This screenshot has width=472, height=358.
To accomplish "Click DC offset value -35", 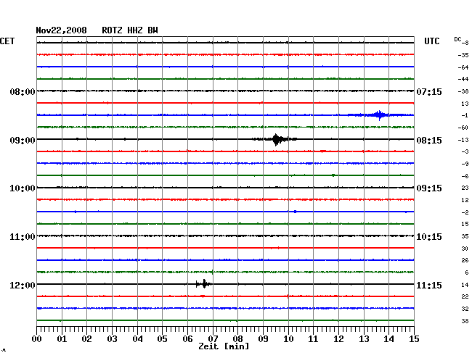I will [463, 55].
